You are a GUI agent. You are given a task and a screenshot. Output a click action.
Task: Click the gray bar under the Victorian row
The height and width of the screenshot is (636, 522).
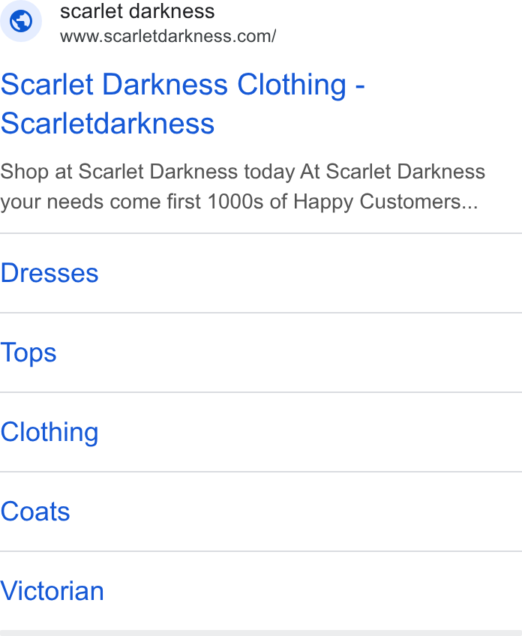click(261, 633)
